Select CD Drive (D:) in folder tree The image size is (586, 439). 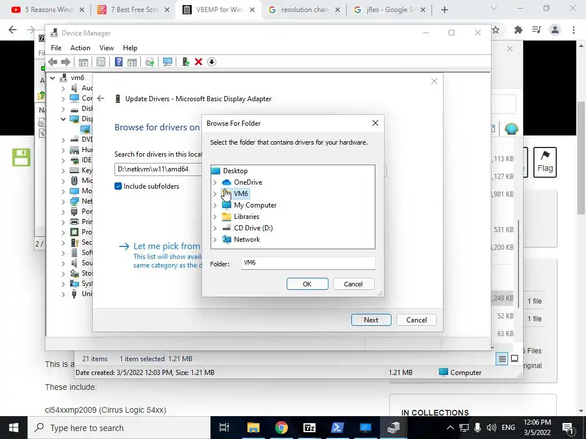(253, 228)
